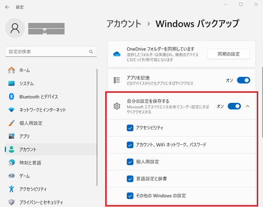Viewport: 263px width, 207px height.
Task: Uncheck アカウント、WiFi ネットワーク、パスワード checkbox
Action: [130, 145]
